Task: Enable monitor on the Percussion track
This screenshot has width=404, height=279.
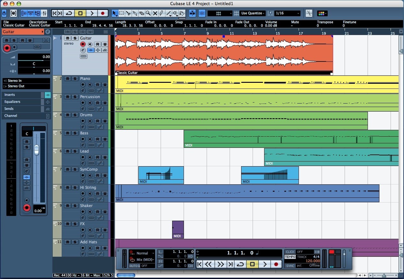Action: pos(90,103)
